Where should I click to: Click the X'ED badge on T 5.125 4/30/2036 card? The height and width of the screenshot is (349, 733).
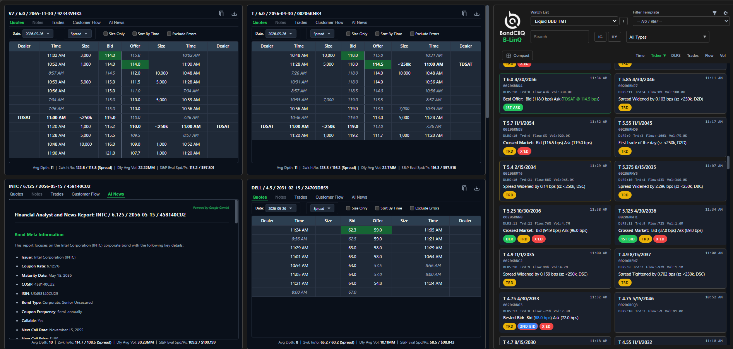(660, 239)
